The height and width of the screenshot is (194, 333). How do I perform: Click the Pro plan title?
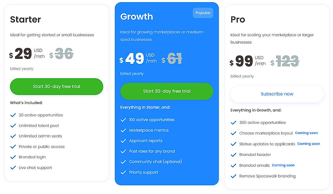point(238,20)
